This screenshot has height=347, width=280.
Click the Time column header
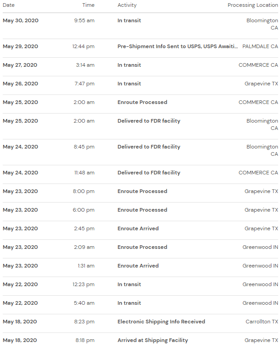pyautogui.click(x=88, y=5)
